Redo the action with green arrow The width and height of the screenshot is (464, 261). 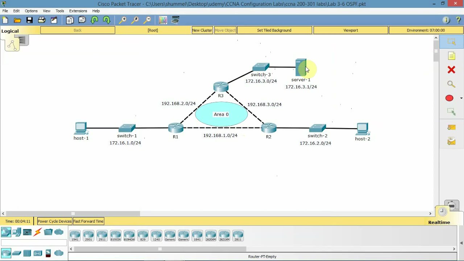(x=107, y=20)
